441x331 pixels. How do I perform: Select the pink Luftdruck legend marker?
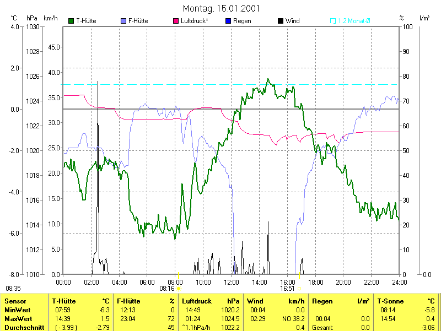coord(176,21)
